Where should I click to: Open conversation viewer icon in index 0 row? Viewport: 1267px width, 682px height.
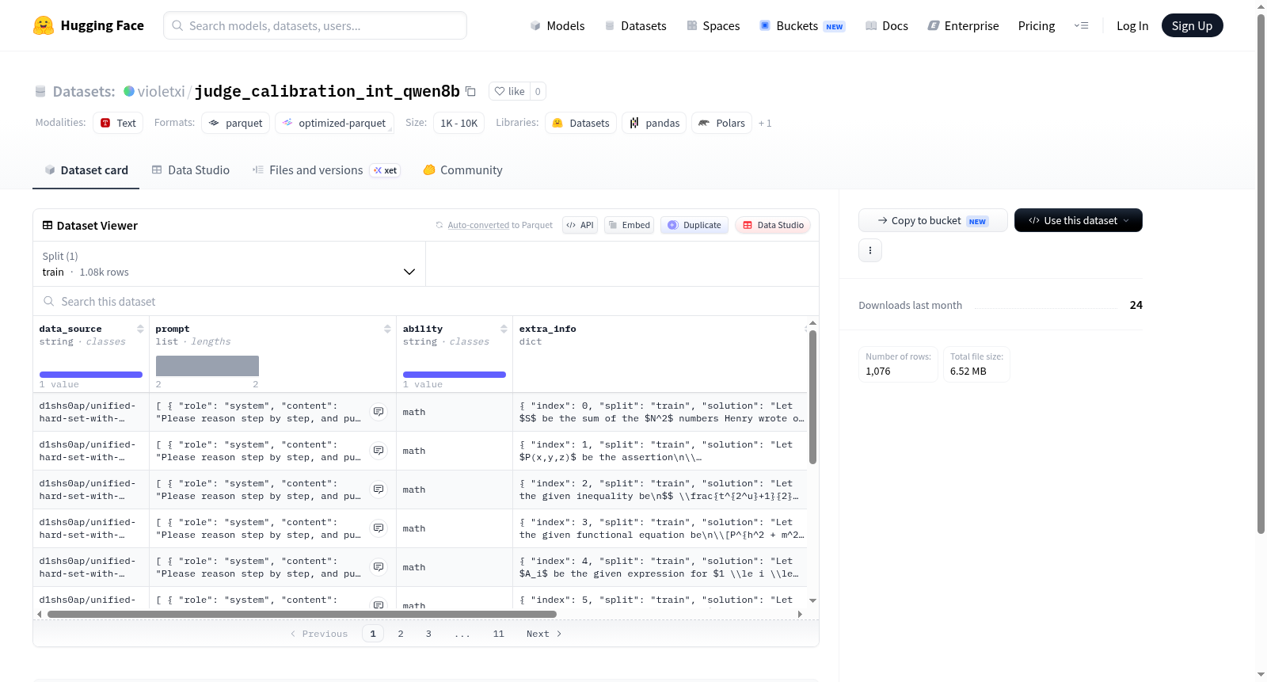379,412
